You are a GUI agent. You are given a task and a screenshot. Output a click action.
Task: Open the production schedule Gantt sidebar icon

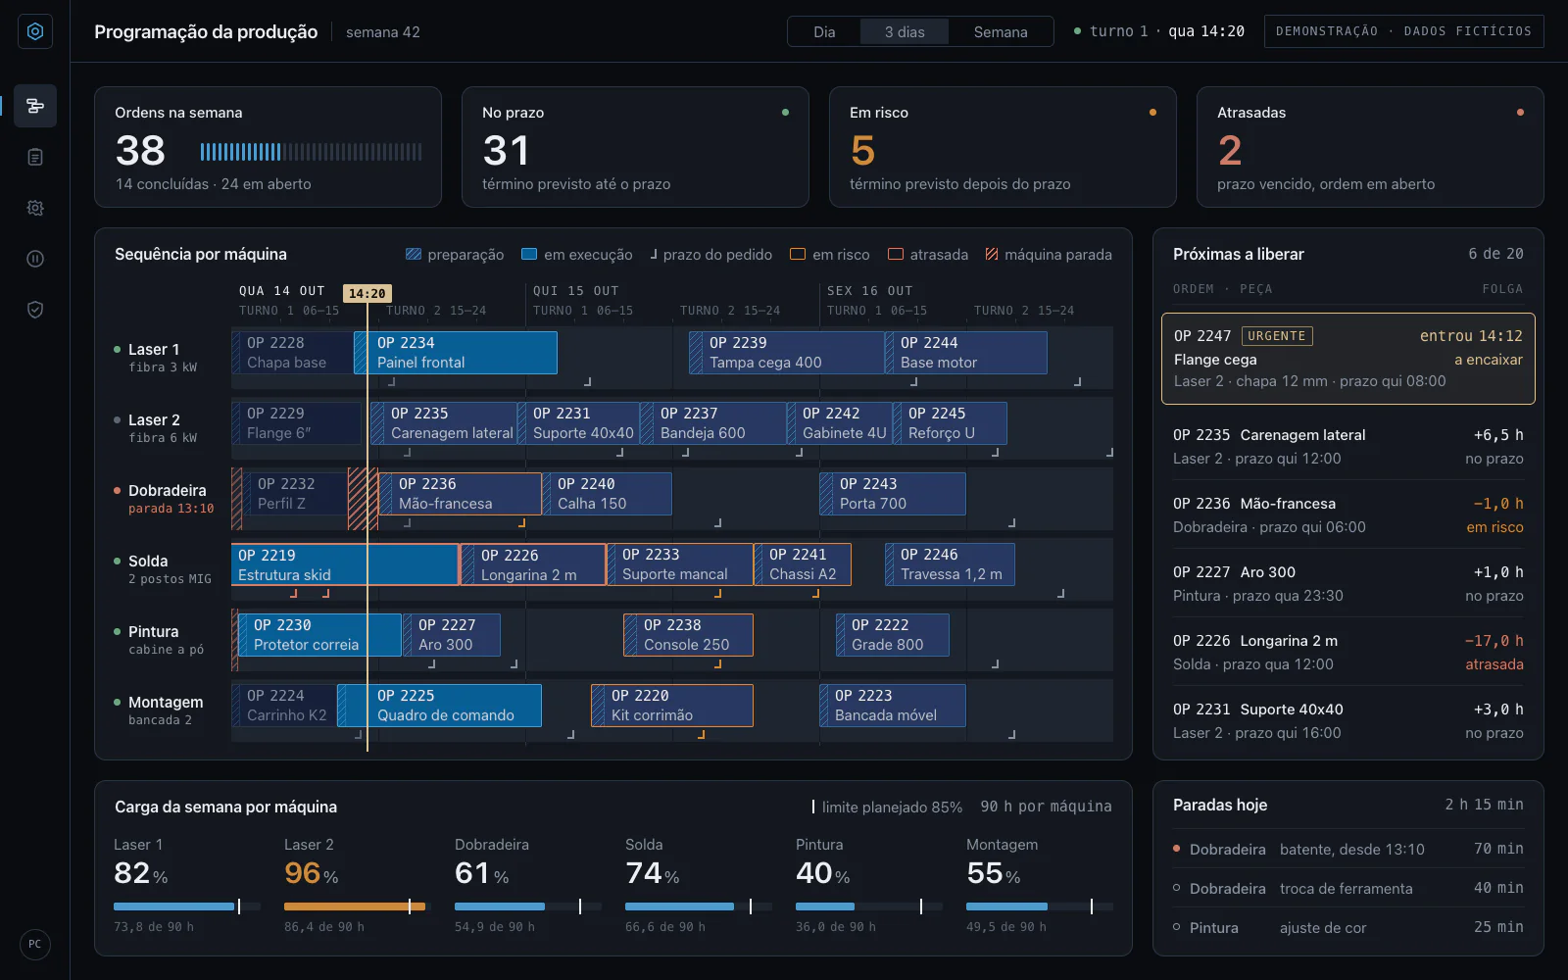[35, 106]
